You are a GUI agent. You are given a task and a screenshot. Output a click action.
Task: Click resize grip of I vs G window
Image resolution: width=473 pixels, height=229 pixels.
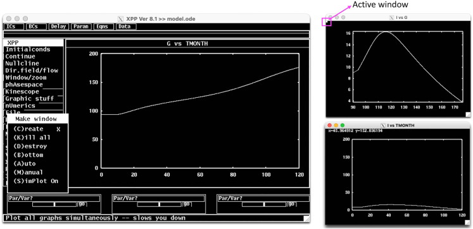(468, 115)
